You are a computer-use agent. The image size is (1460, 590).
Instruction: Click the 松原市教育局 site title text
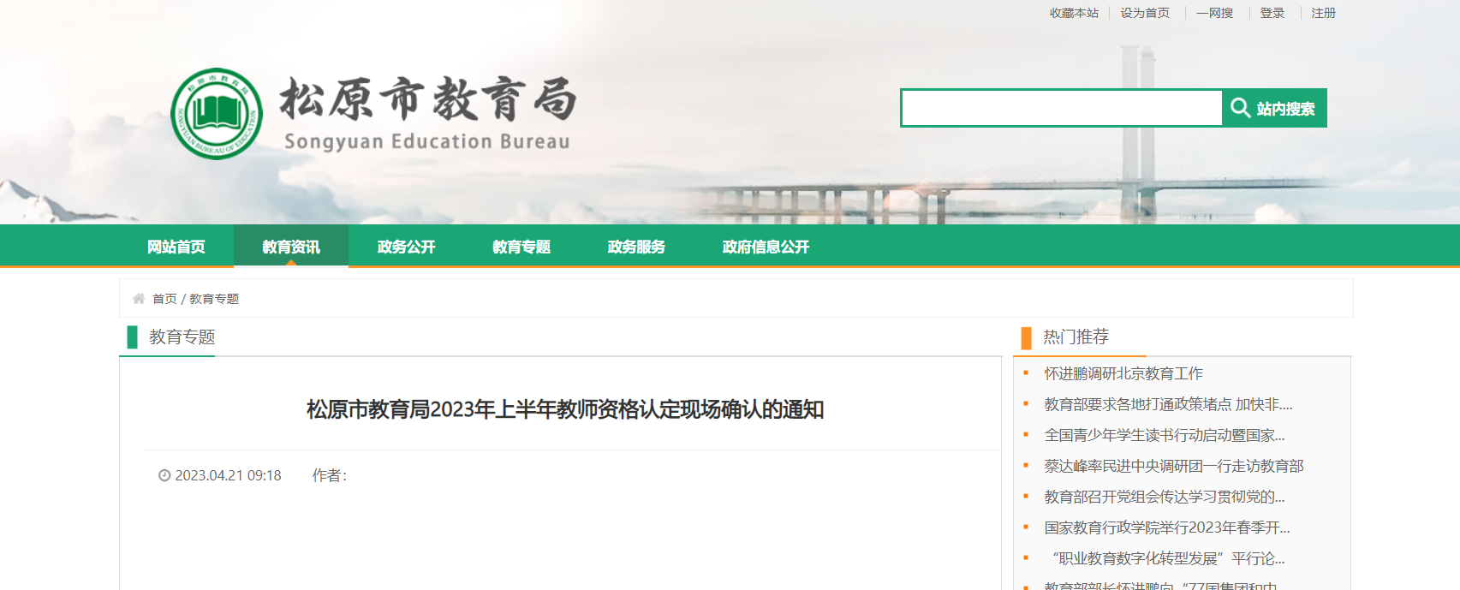[428, 98]
